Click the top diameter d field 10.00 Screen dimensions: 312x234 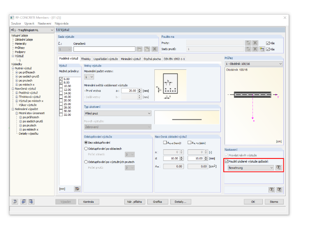(171, 158)
